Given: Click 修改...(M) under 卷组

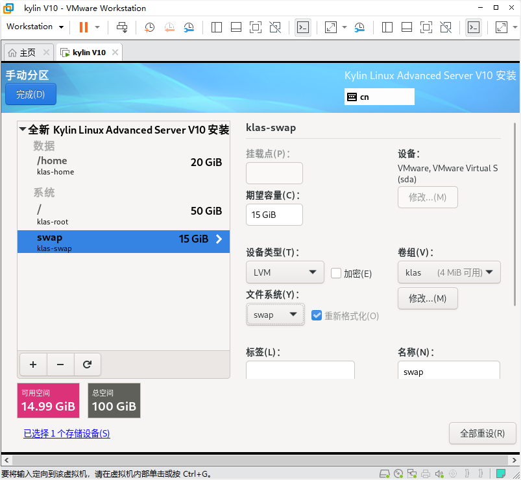Looking at the screenshot, I should 428,298.
